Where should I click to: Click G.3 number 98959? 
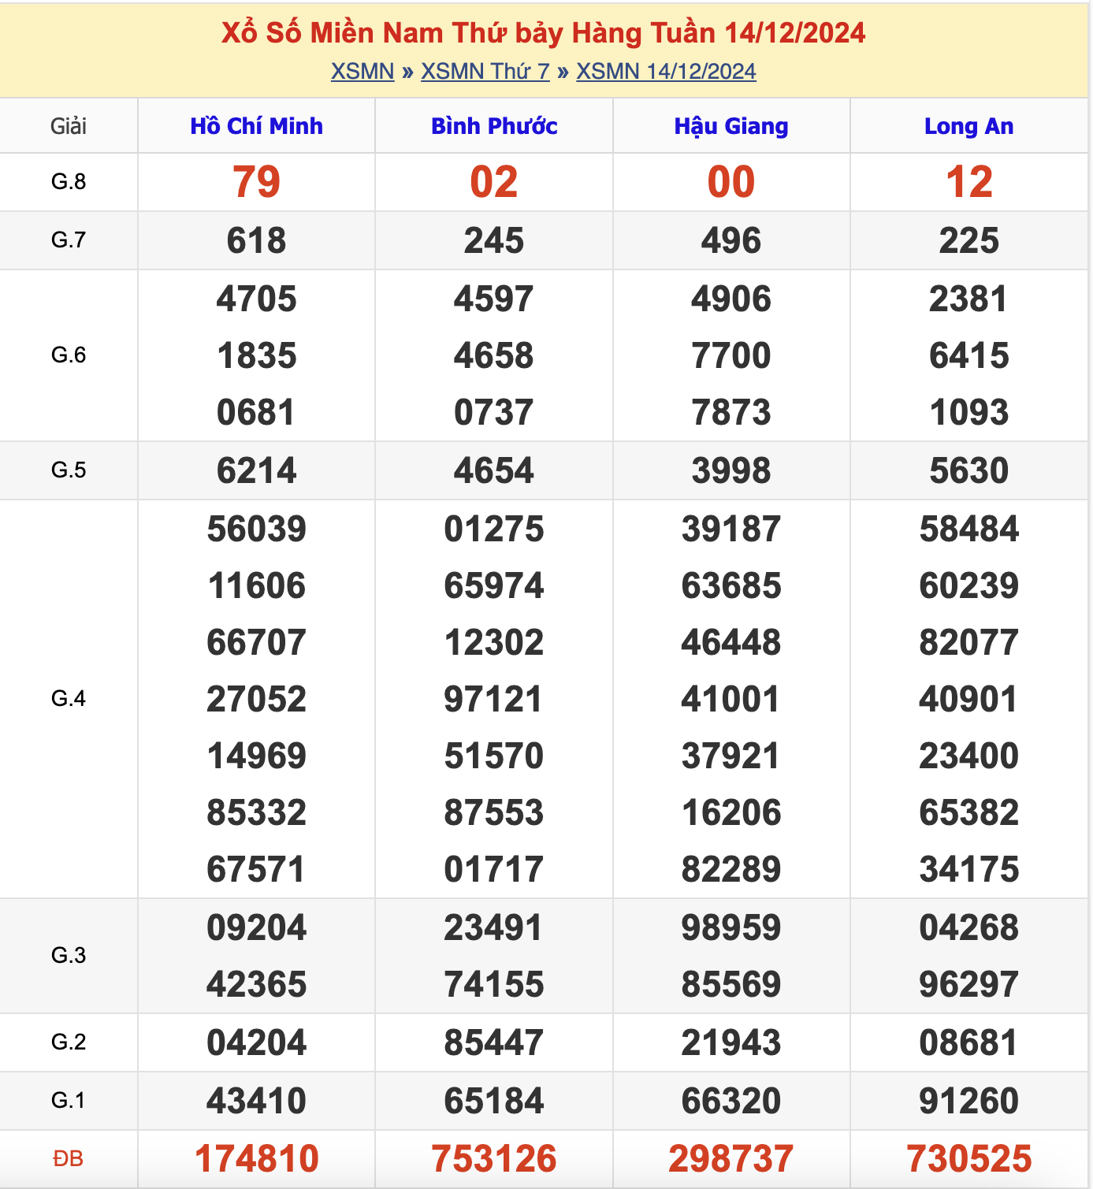click(x=731, y=927)
